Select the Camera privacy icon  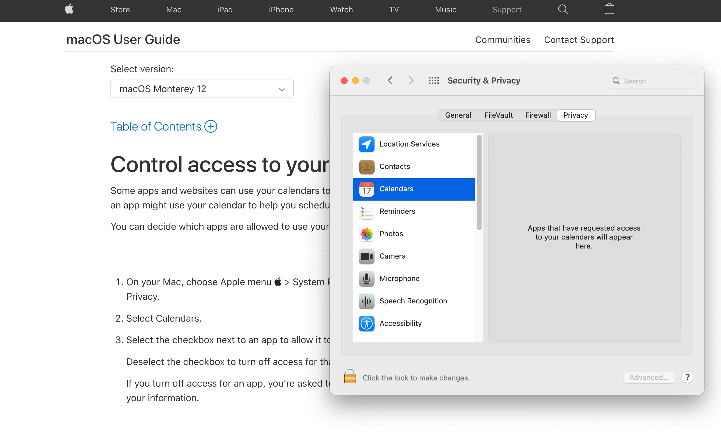click(366, 256)
